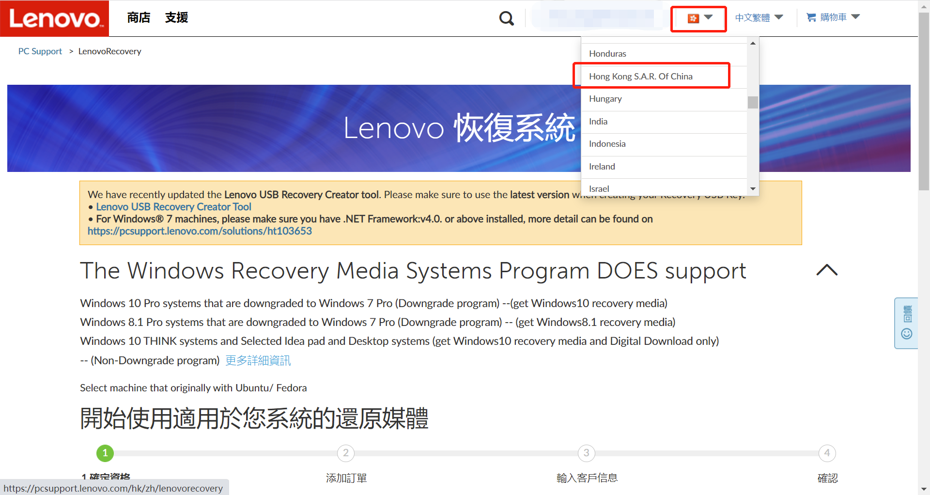Collapse the DOES support section chevron
Image resolution: width=930 pixels, height=495 pixels.
(827, 270)
